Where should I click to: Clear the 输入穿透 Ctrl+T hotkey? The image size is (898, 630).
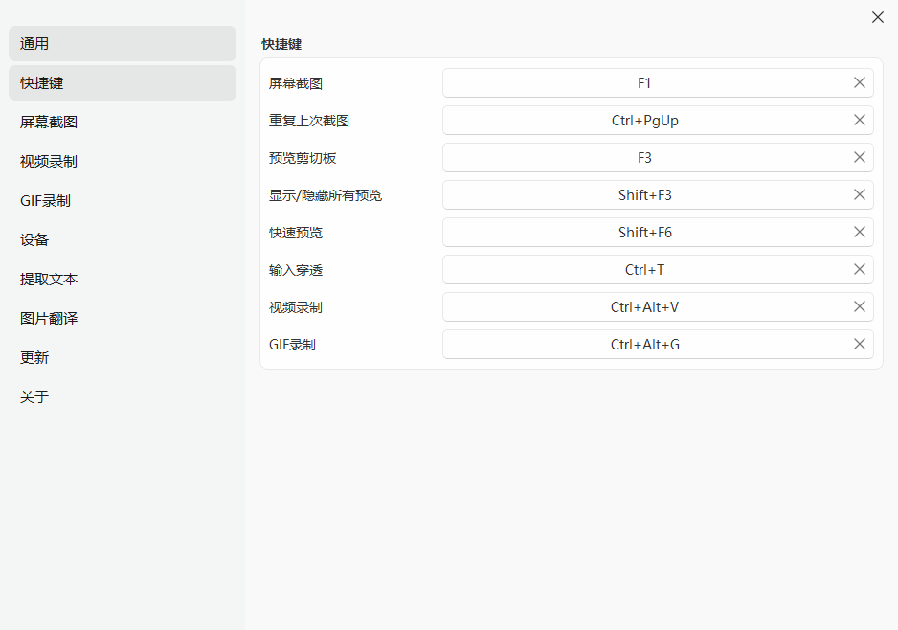(859, 269)
